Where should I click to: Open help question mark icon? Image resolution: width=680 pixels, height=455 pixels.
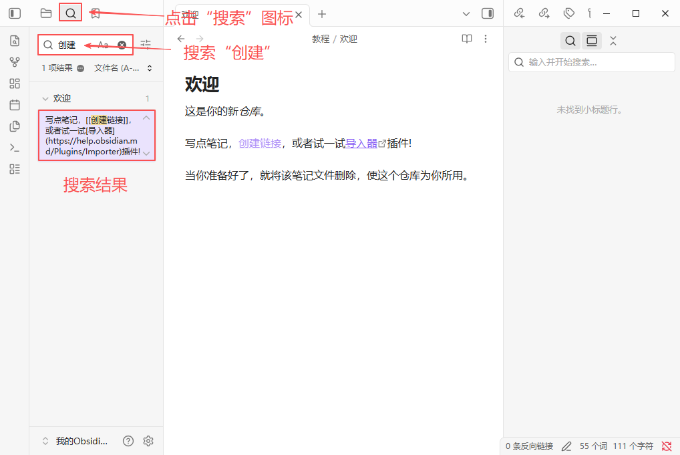[x=128, y=441]
